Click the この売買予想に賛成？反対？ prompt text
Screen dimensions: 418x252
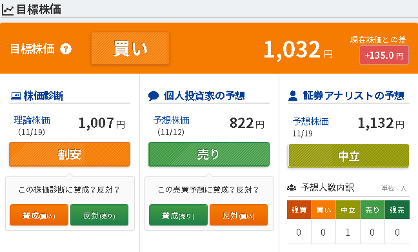208,190
